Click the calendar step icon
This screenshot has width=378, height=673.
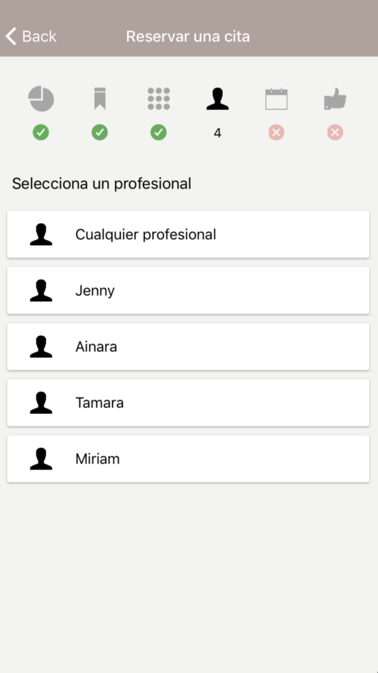(276, 99)
